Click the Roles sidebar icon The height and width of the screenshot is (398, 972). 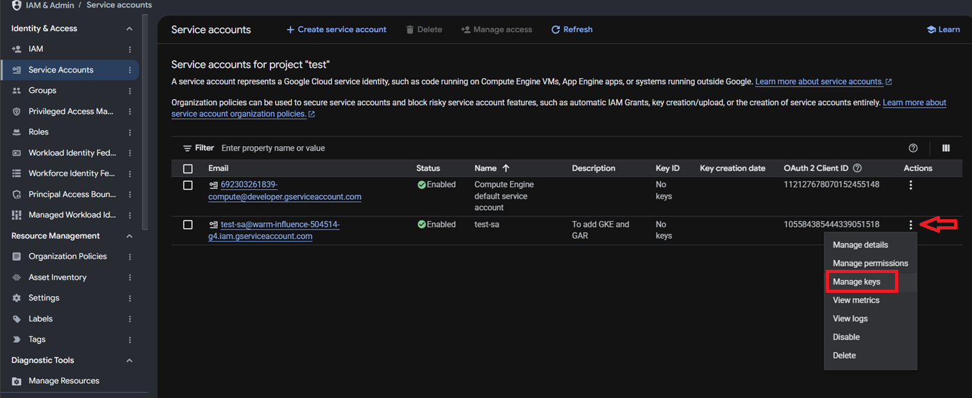pos(17,132)
